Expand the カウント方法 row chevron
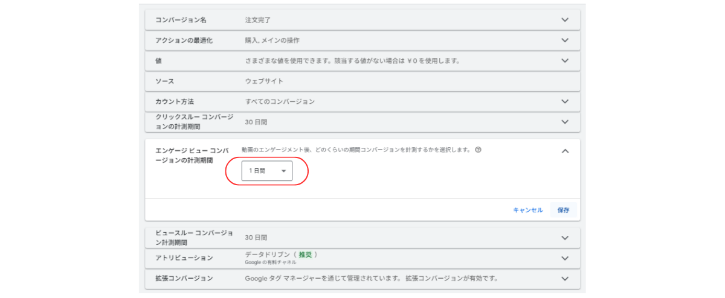This screenshot has height=298, width=725. (565, 101)
